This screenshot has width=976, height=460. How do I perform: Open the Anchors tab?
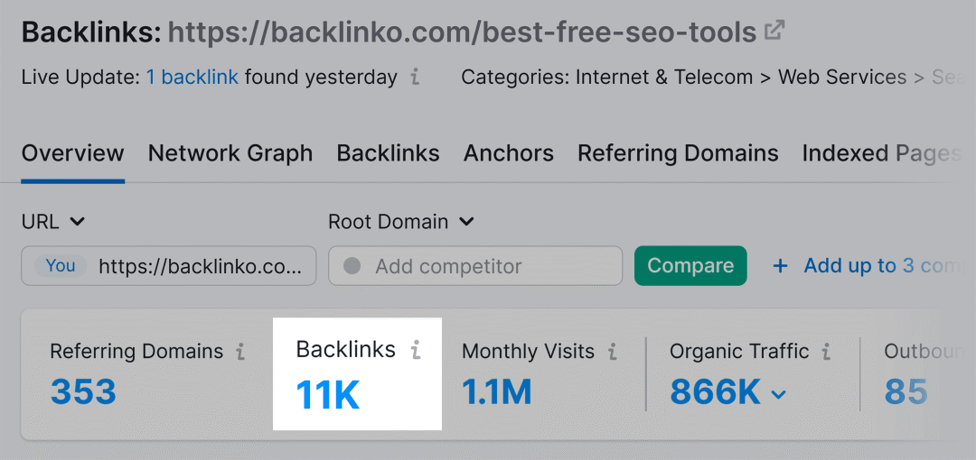[509, 154]
